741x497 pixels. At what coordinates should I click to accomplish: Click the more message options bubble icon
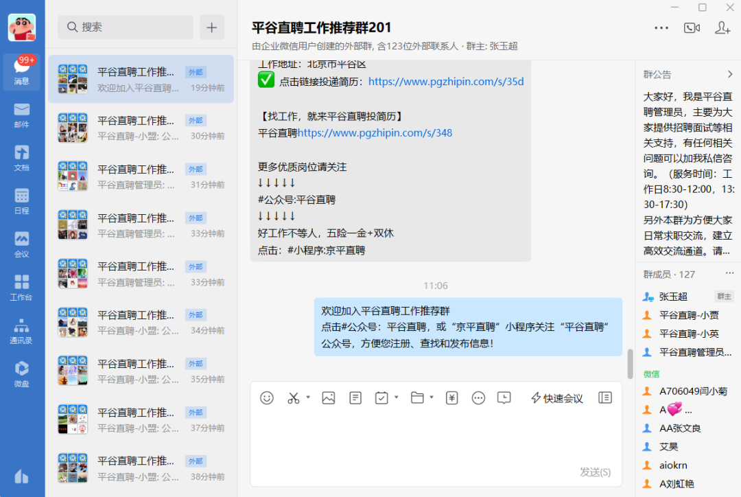click(x=478, y=398)
